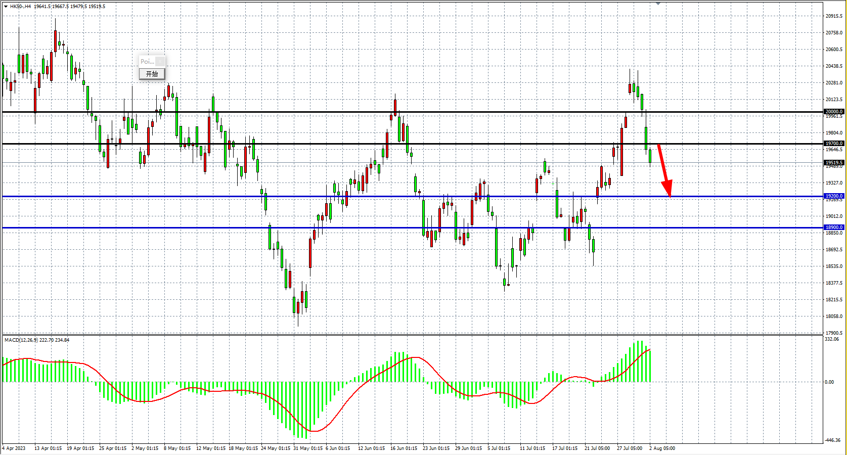847x455 pixels.
Task: Click the 20000.0 horizontal line price tag
Action: click(x=834, y=112)
